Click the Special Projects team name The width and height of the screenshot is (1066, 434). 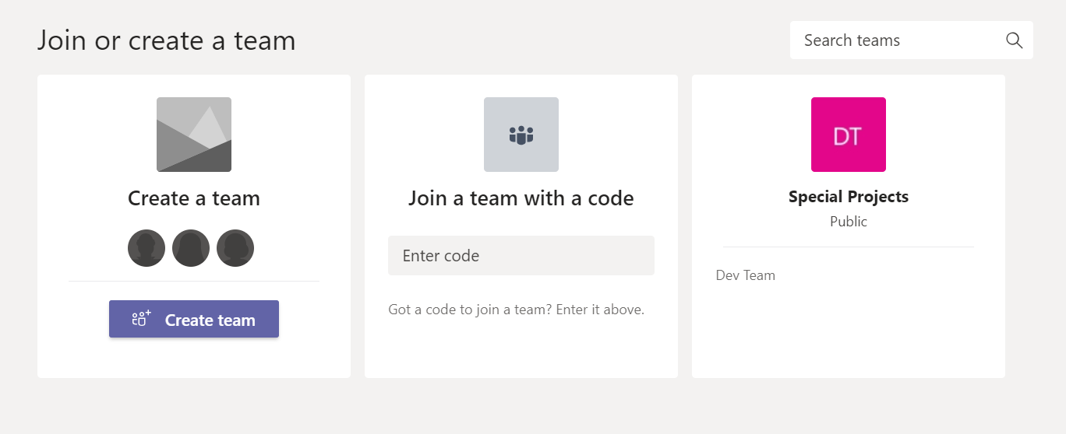click(849, 197)
